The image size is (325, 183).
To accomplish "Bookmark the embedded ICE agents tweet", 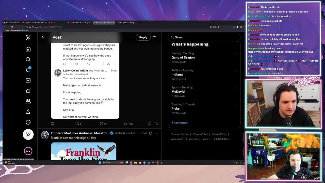I will [103, 64].
